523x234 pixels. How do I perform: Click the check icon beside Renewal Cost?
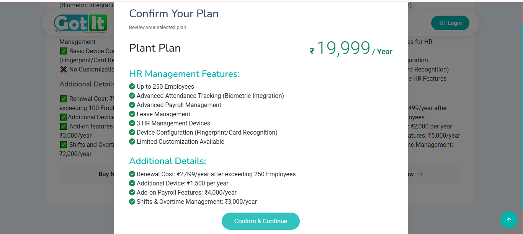click(132, 174)
